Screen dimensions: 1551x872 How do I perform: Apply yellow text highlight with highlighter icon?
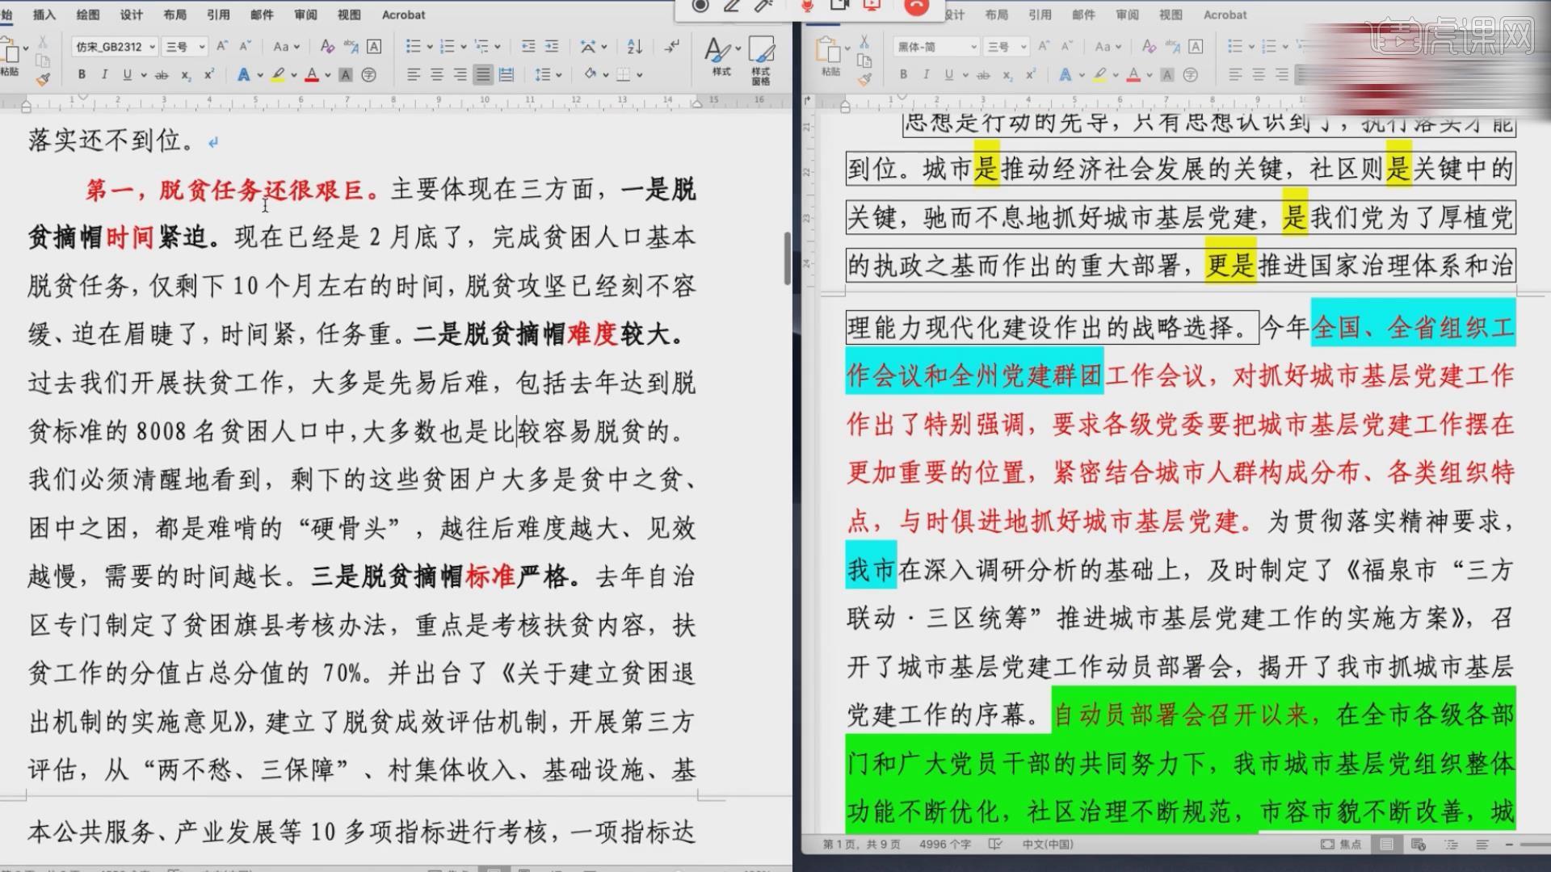click(278, 74)
